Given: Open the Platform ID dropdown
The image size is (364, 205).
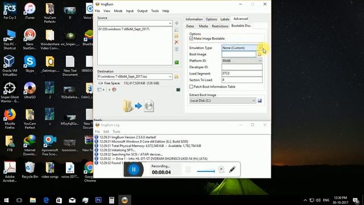Looking at the screenshot, I should pyautogui.click(x=260, y=61).
